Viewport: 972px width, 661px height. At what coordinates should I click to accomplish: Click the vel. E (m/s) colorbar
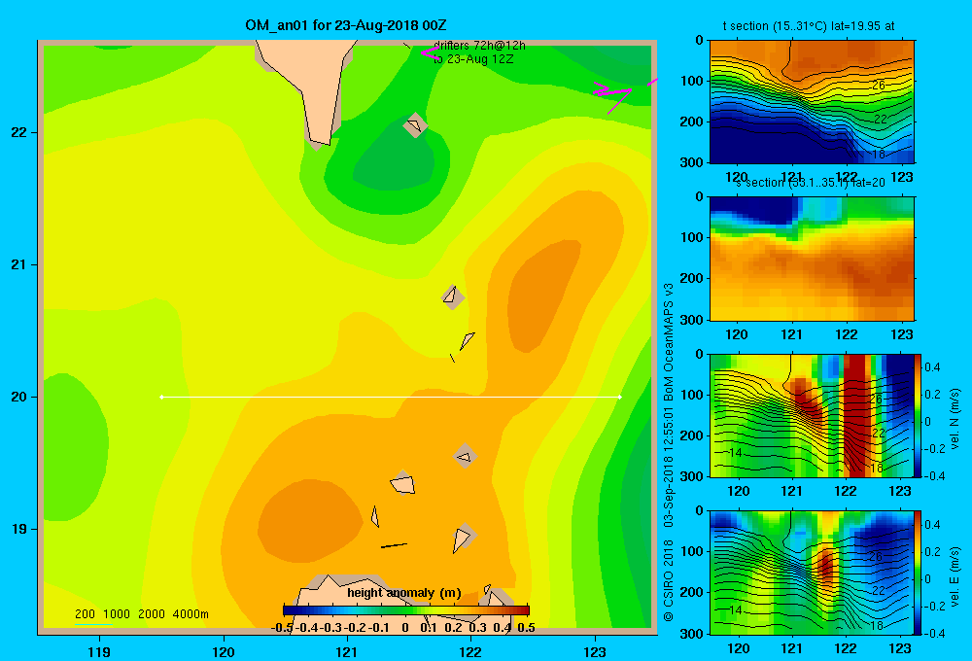click(919, 573)
